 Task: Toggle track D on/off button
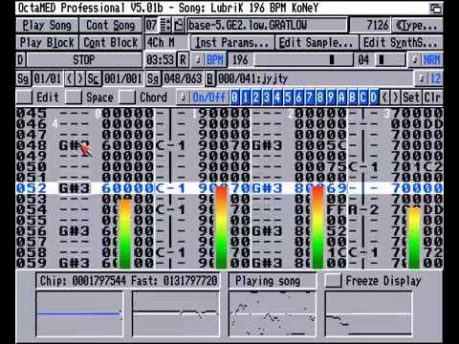point(374,97)
